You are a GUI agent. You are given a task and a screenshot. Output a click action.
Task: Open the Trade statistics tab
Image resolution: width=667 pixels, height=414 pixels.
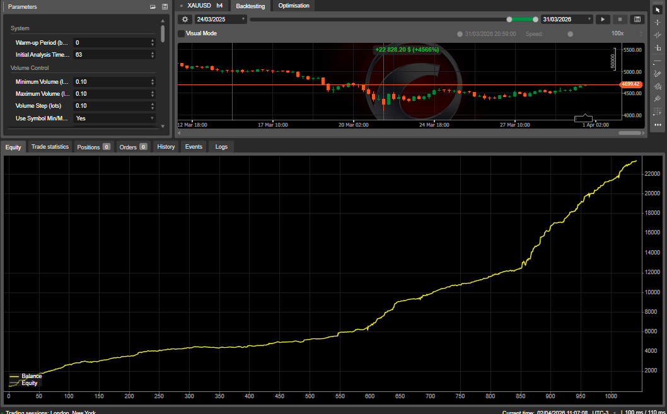pyautogui.click(x=50, y=147)
